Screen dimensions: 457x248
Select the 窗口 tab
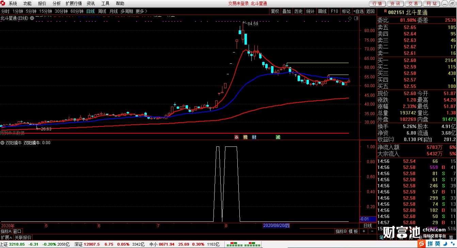pos(17,231)
